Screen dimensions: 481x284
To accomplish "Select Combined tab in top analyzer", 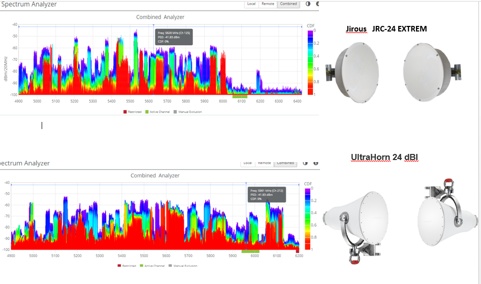I will 288,4.
